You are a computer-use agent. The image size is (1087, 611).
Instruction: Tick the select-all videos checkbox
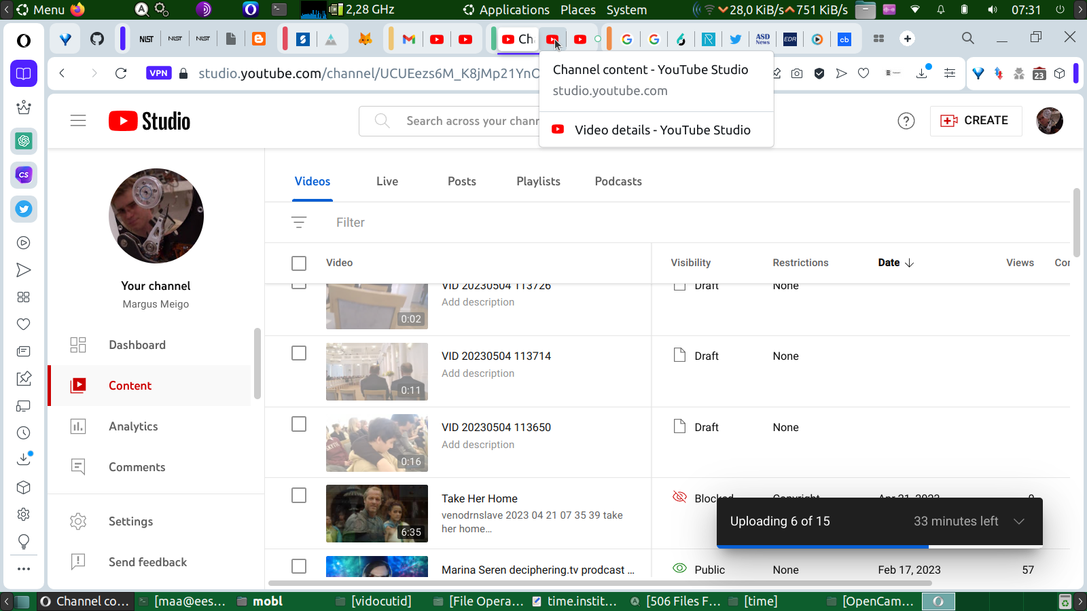(x=299, y=263)
